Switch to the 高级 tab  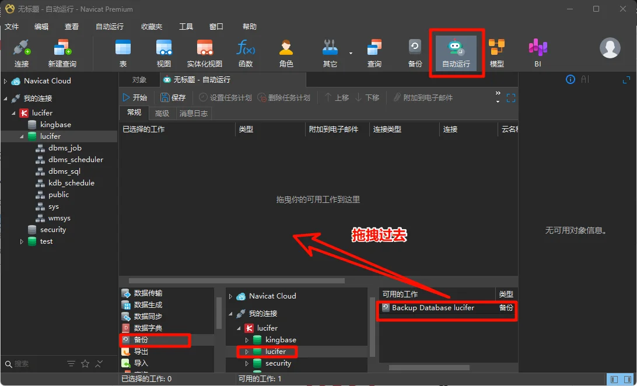[162, 113]
